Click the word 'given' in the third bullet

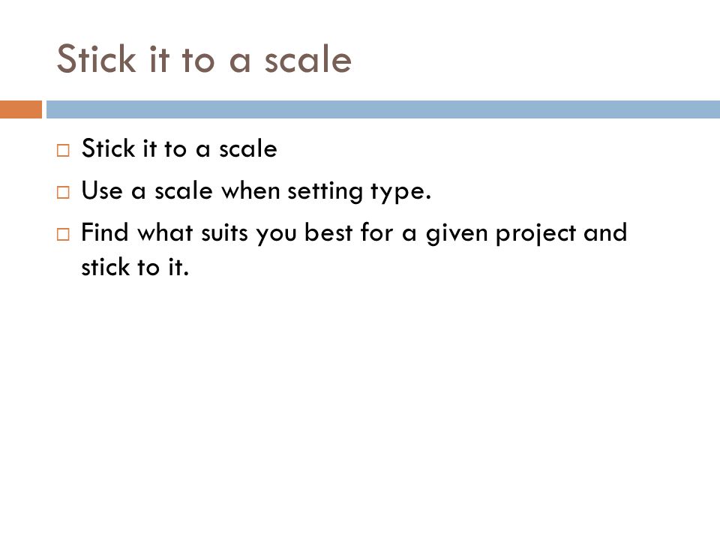coord(457,234)
